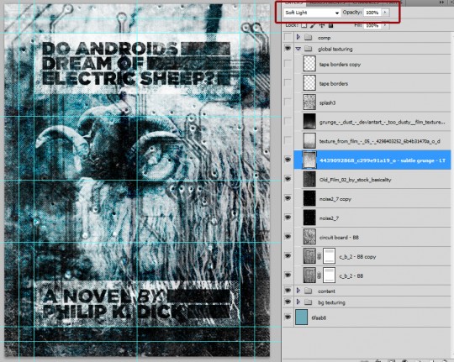The image size is (454, 362).
Task: Select the noise2_7 copy layer name
Action: pyautogui.click(x=335, y=199)
